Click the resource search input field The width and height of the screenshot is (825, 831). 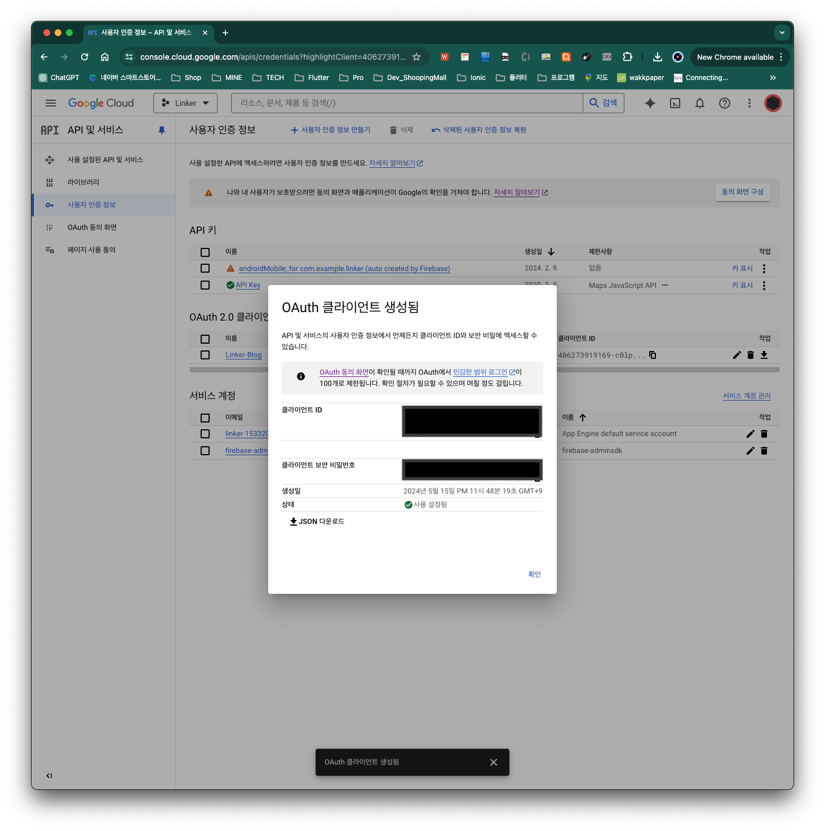[x=406, y=103]
